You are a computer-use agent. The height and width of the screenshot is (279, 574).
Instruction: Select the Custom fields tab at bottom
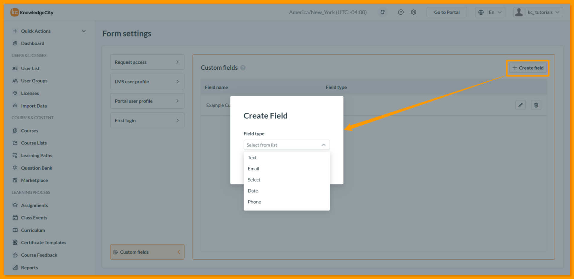click(147, 252)
